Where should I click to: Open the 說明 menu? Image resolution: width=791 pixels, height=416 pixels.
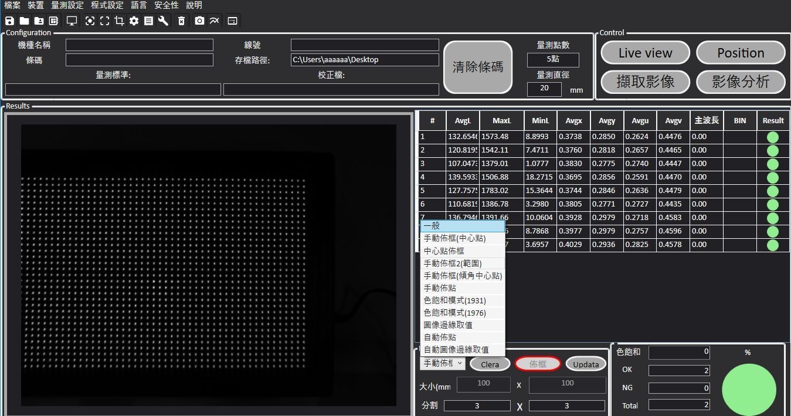(194, 5)
